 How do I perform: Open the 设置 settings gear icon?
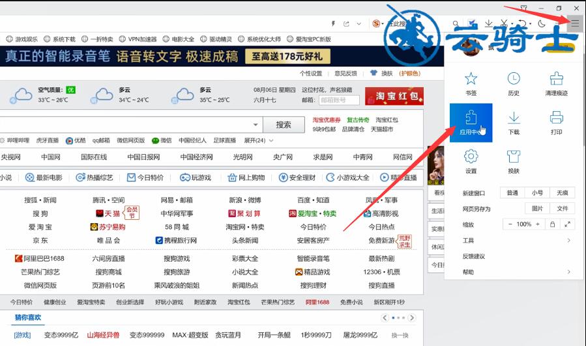[471, 157]
